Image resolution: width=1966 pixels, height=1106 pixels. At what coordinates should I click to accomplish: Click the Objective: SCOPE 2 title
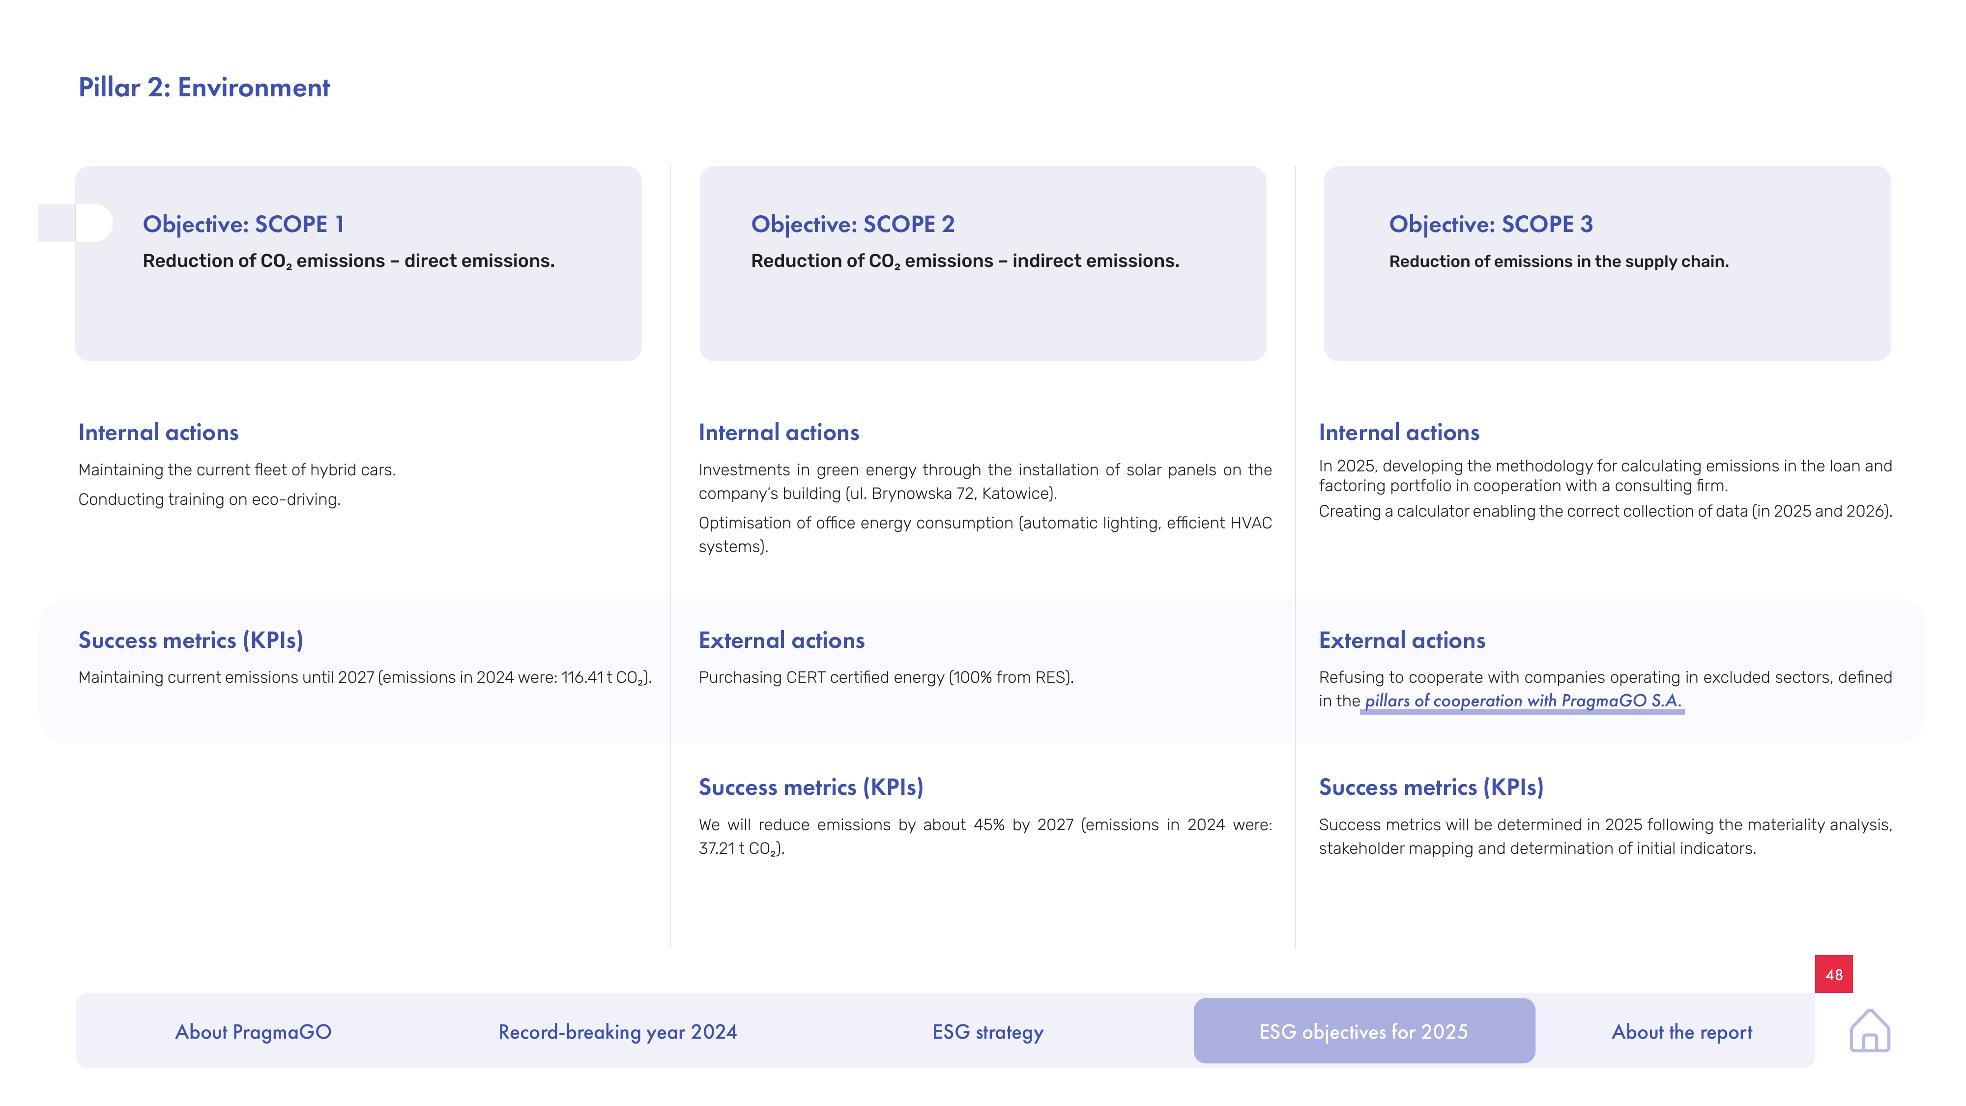[852, 225]
